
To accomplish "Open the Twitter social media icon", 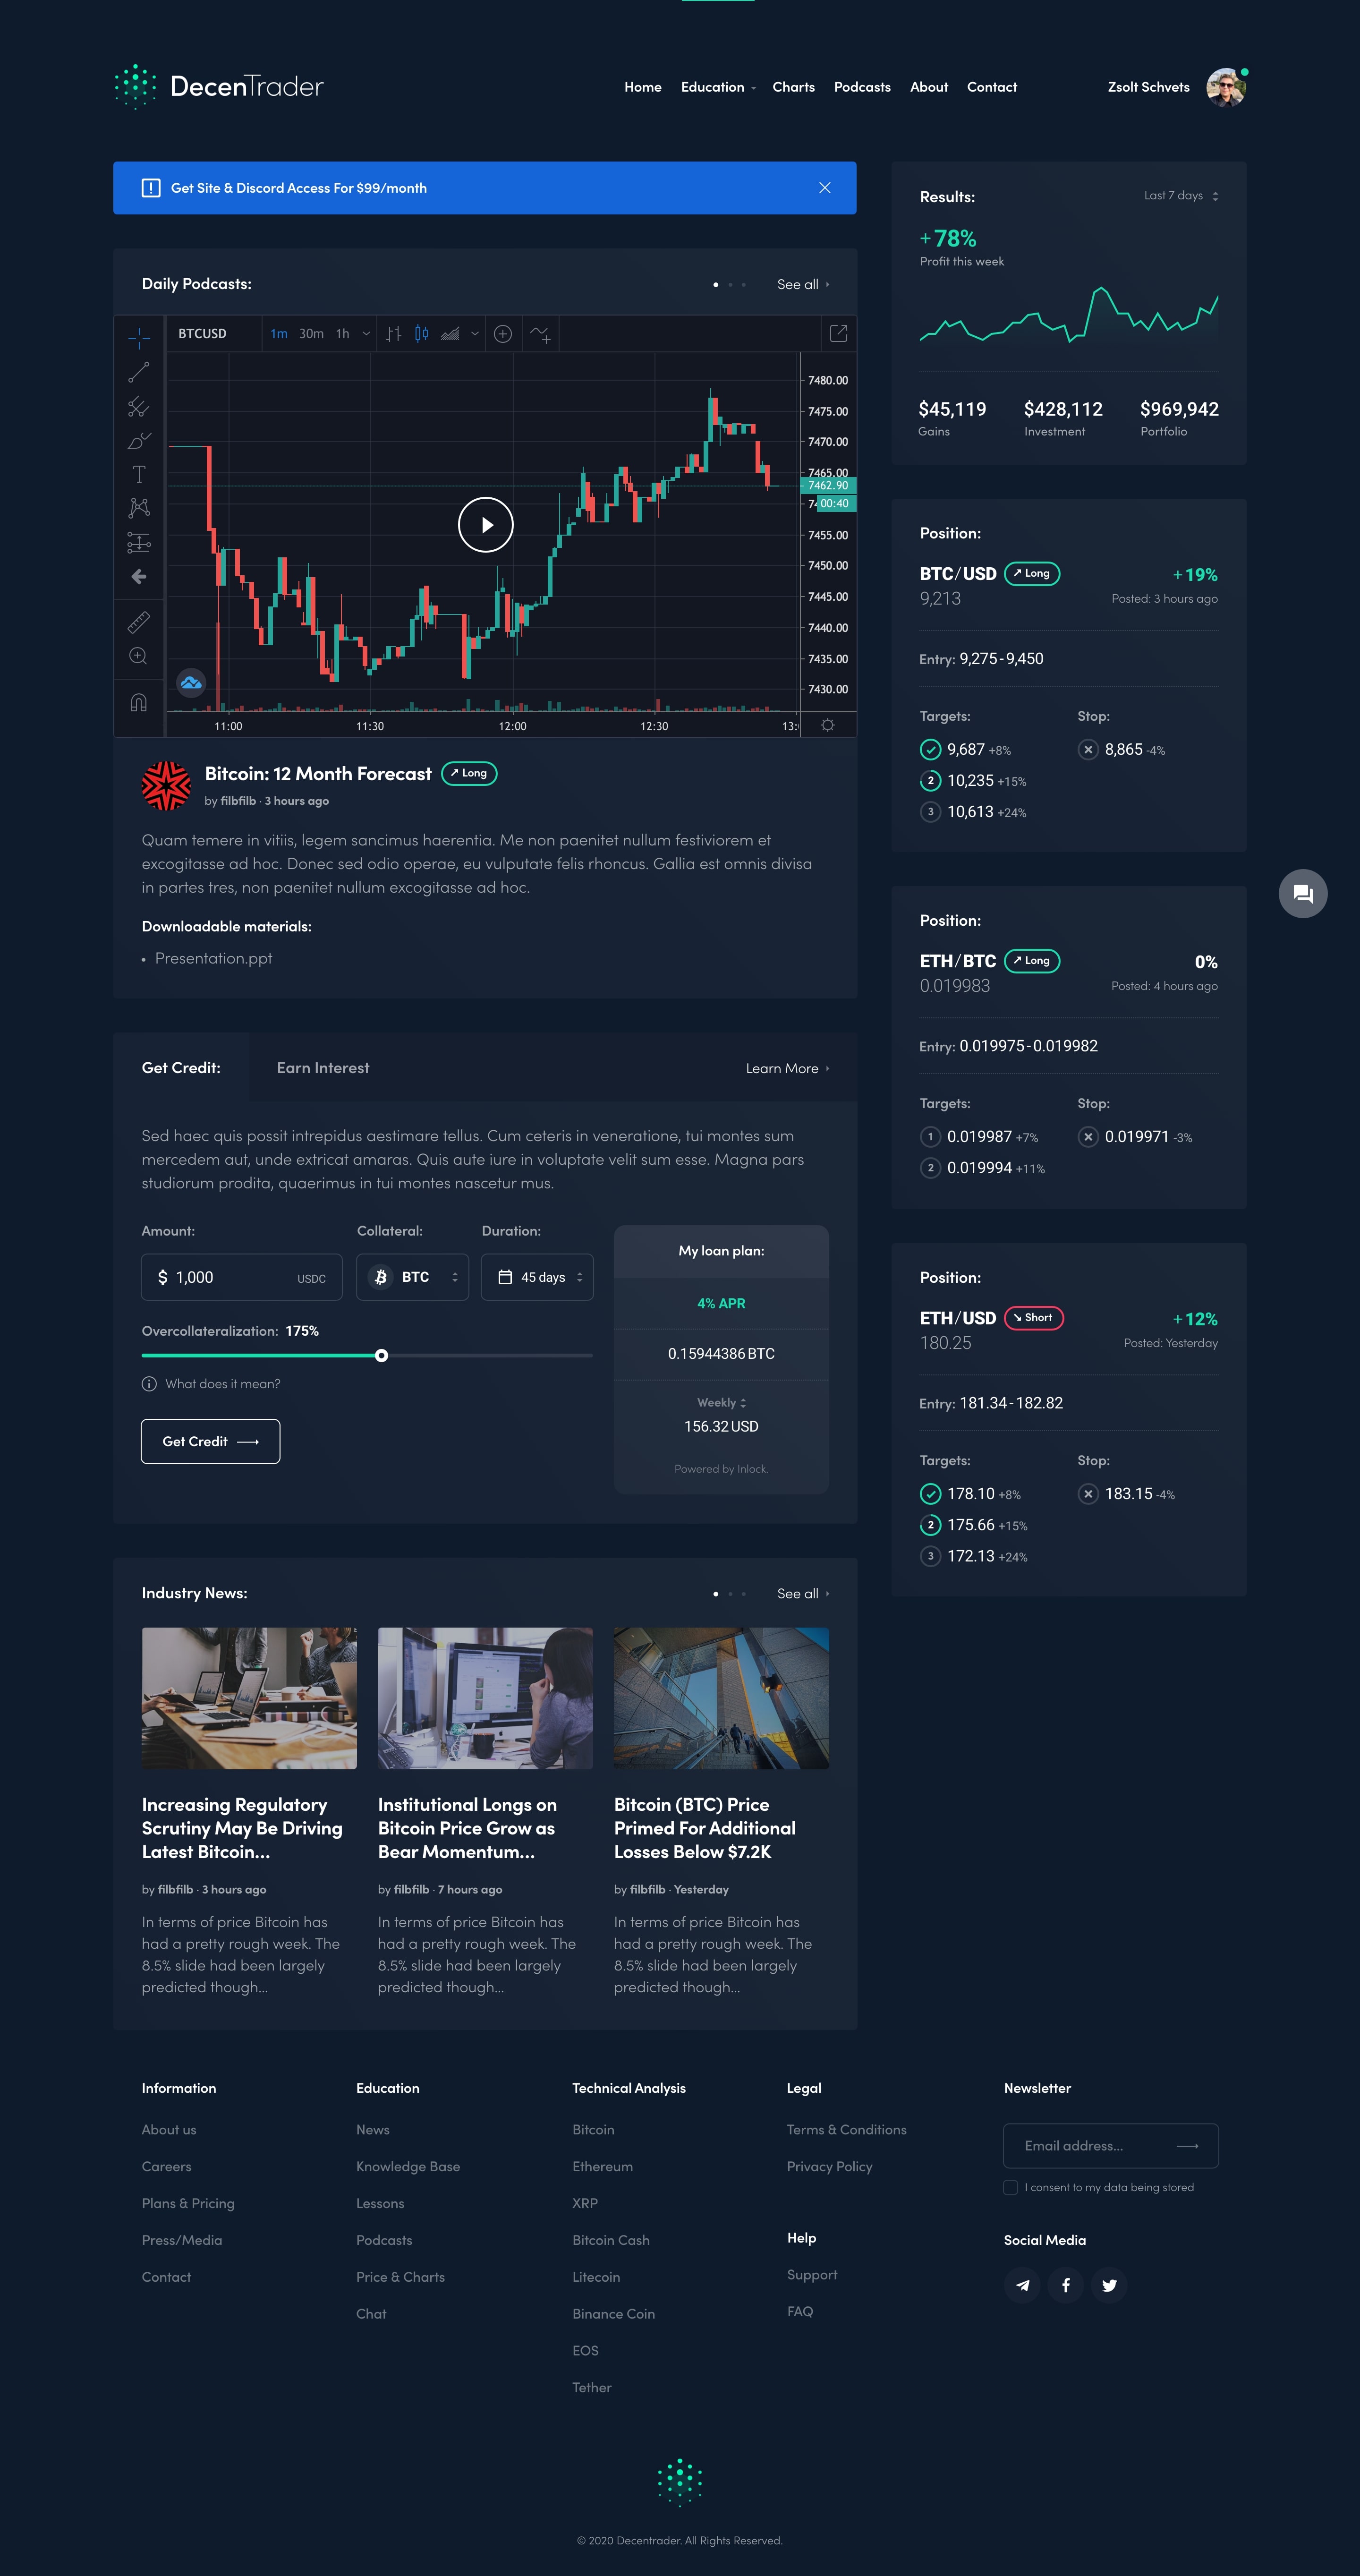I will 1109,2285.
